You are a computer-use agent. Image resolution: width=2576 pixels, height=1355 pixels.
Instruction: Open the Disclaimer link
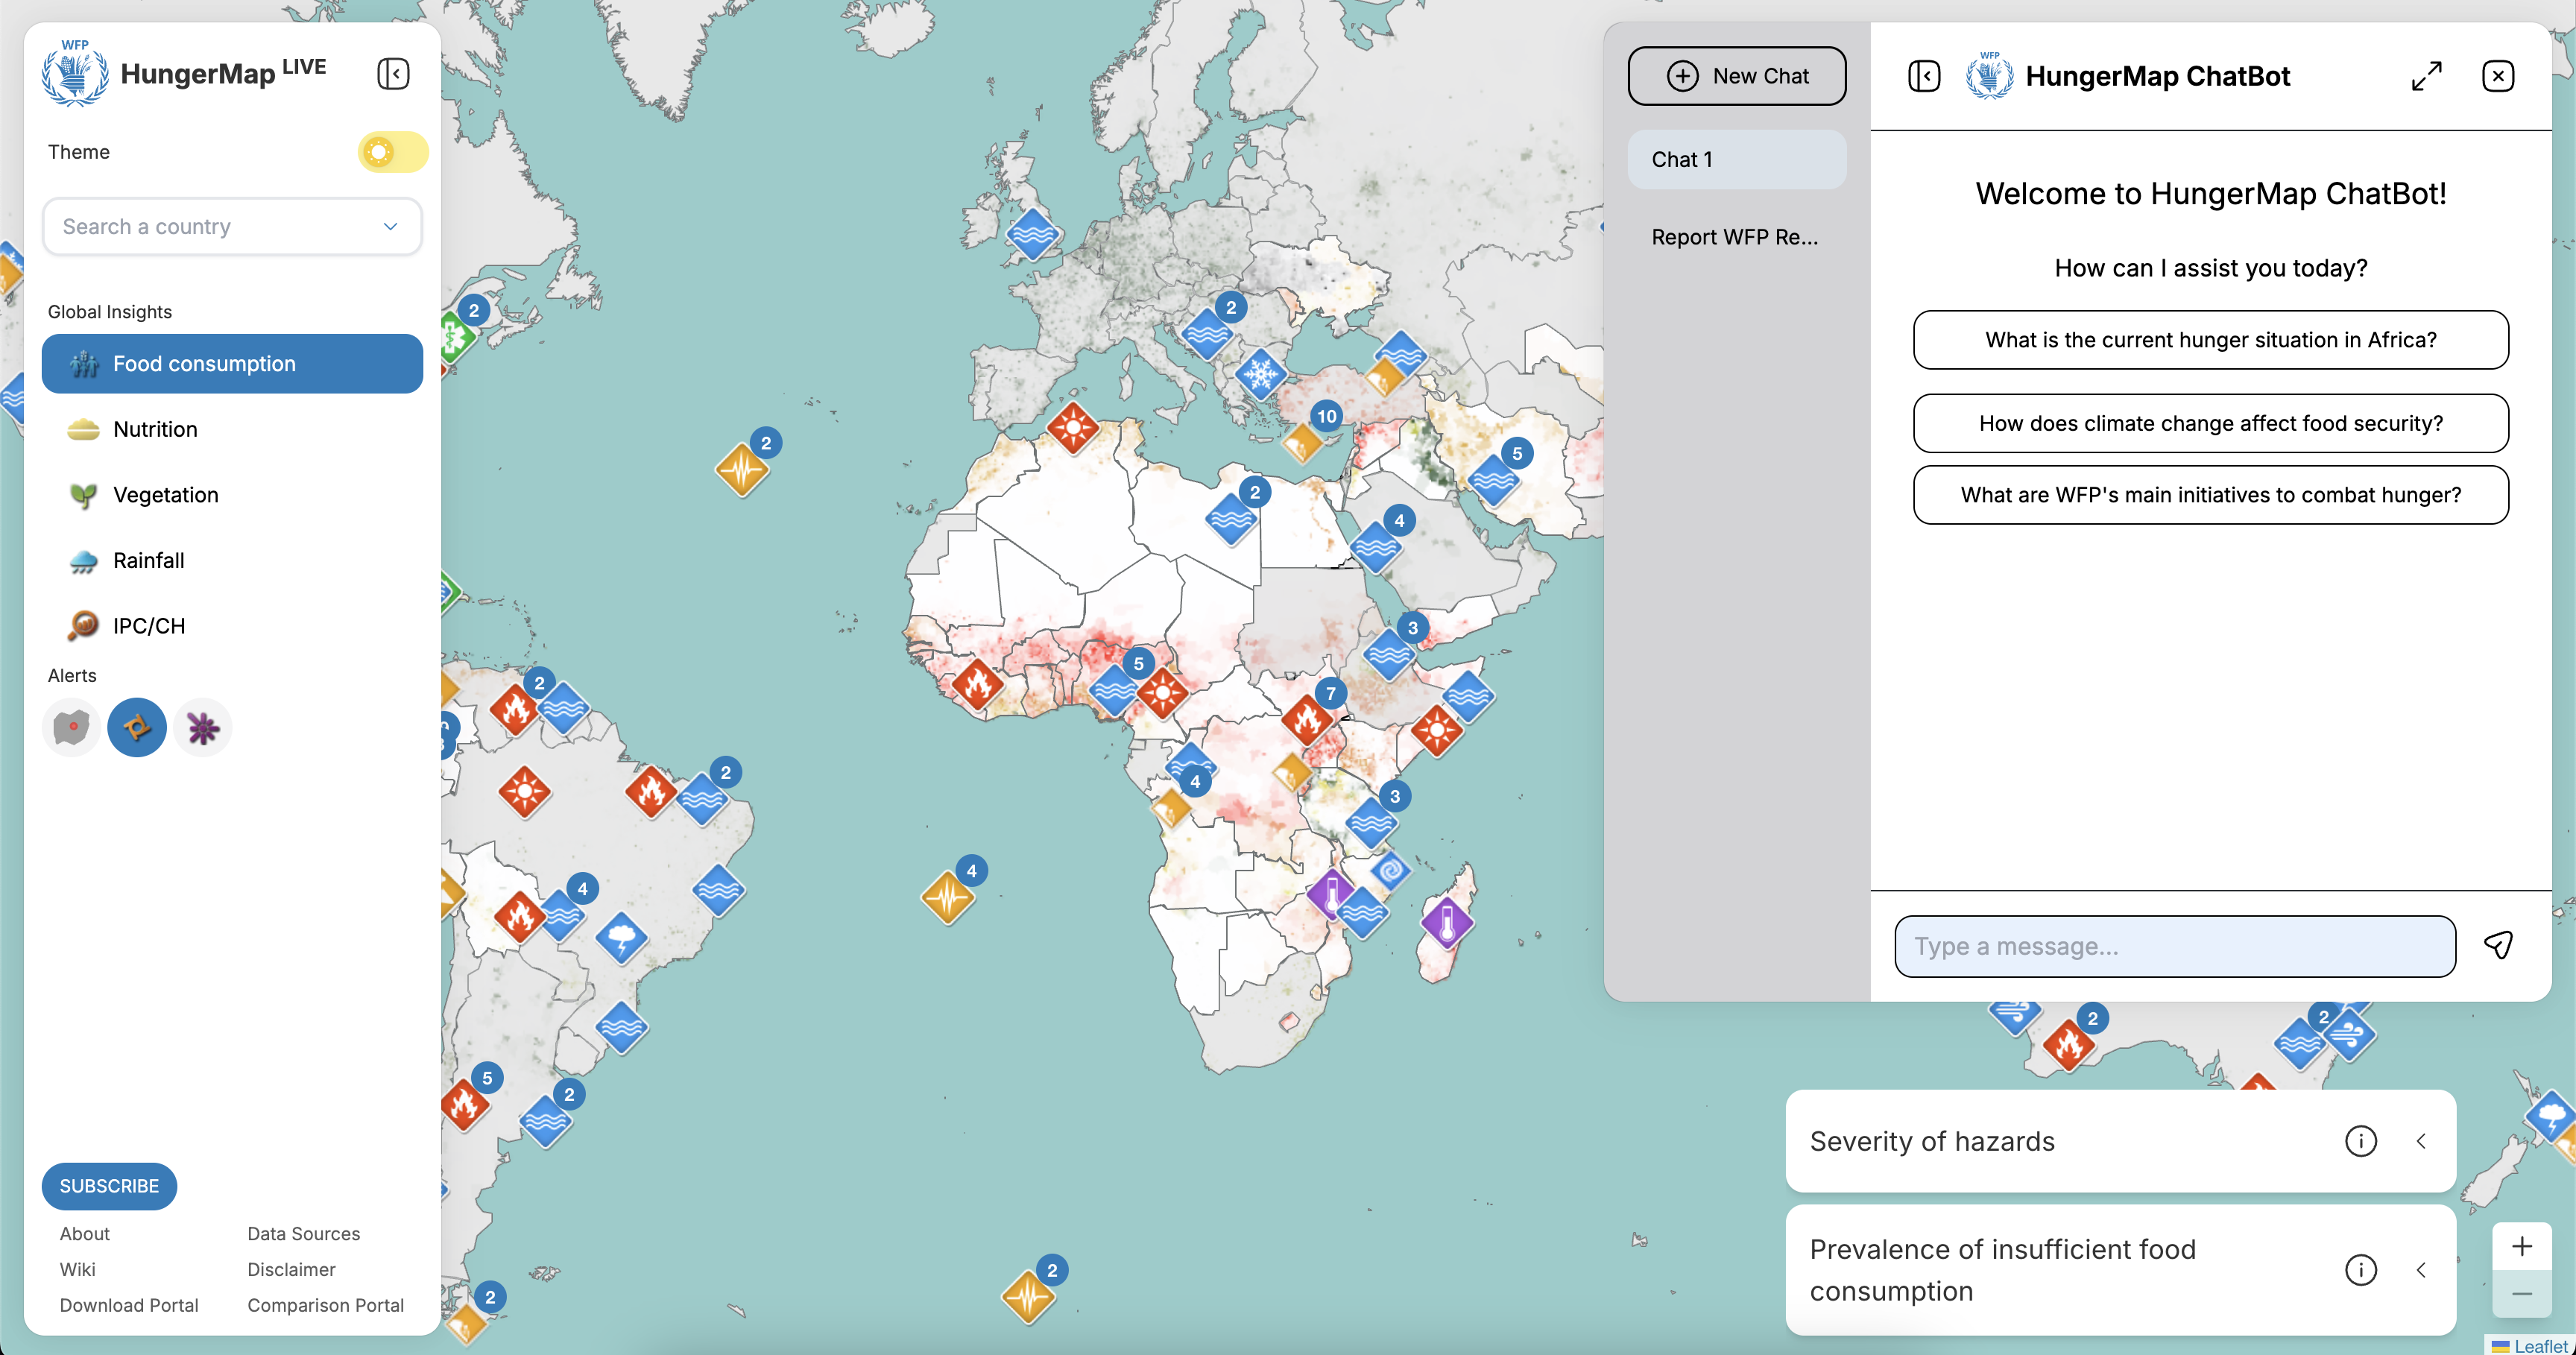291,1269
